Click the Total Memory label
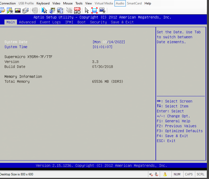This screenshot has height=179, width=209. (17, 81)
